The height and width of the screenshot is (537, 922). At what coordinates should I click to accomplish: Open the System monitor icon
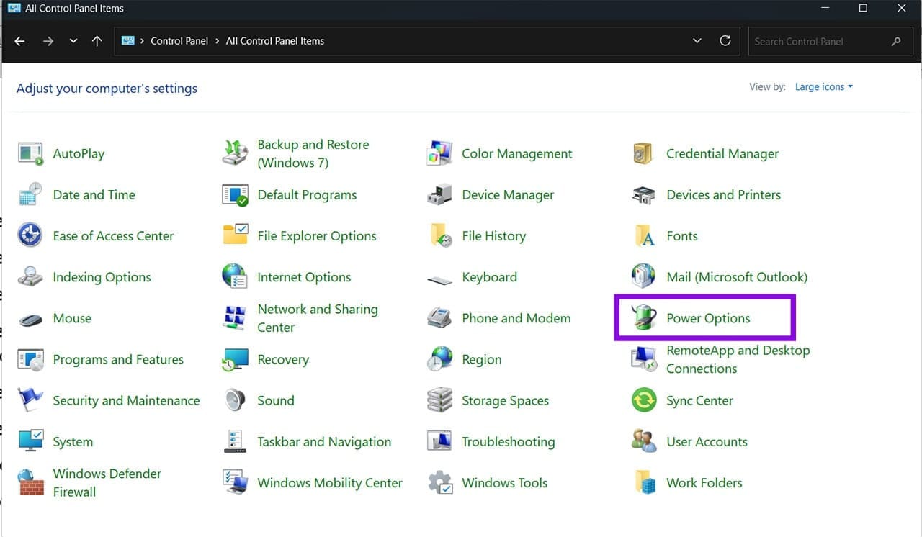point(30,441)
